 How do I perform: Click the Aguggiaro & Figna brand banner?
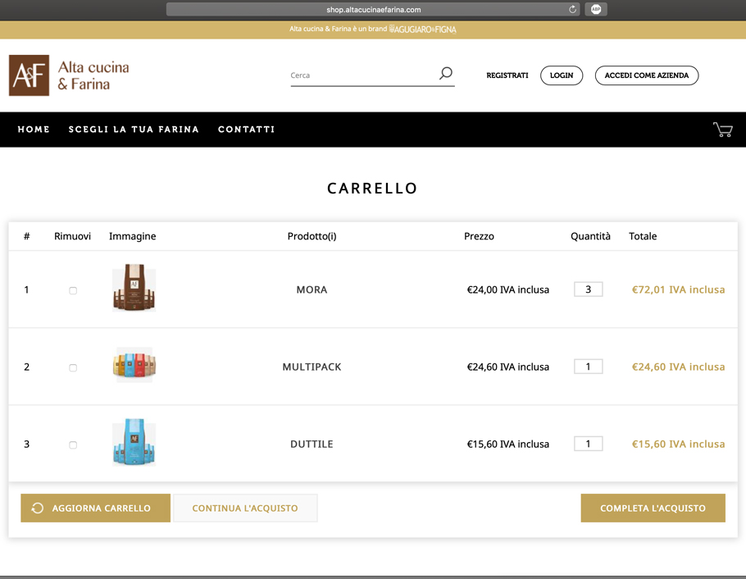[422, 29]
